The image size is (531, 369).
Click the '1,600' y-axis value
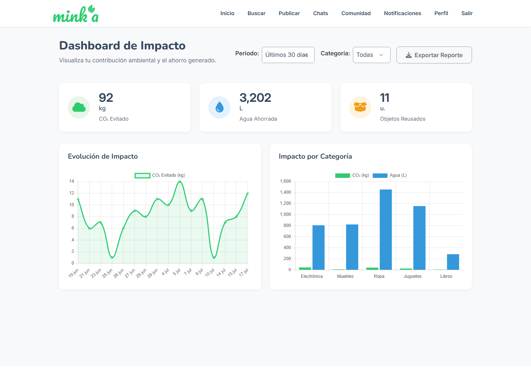pos(285,181)
